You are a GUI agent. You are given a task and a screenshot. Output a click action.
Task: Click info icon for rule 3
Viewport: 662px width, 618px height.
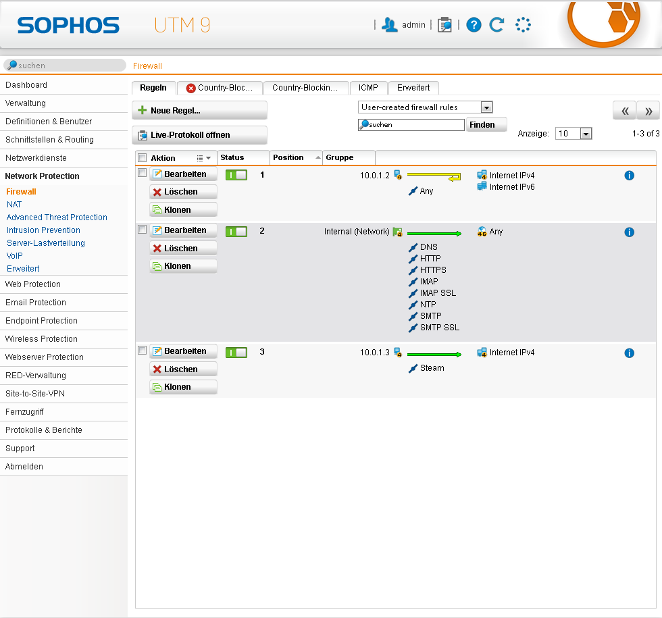pyautogui.click(x=629, y=353)
